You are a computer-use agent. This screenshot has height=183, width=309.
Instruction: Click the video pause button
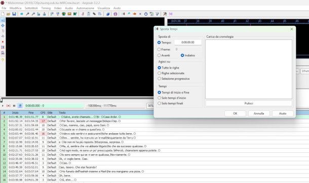click(14, 105)
